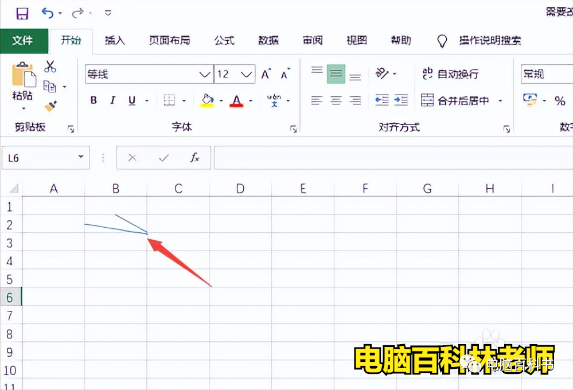The image size is (573, 390).
Task: Switch to the 帮助 (Help) tab
Action: coord(401,40)
